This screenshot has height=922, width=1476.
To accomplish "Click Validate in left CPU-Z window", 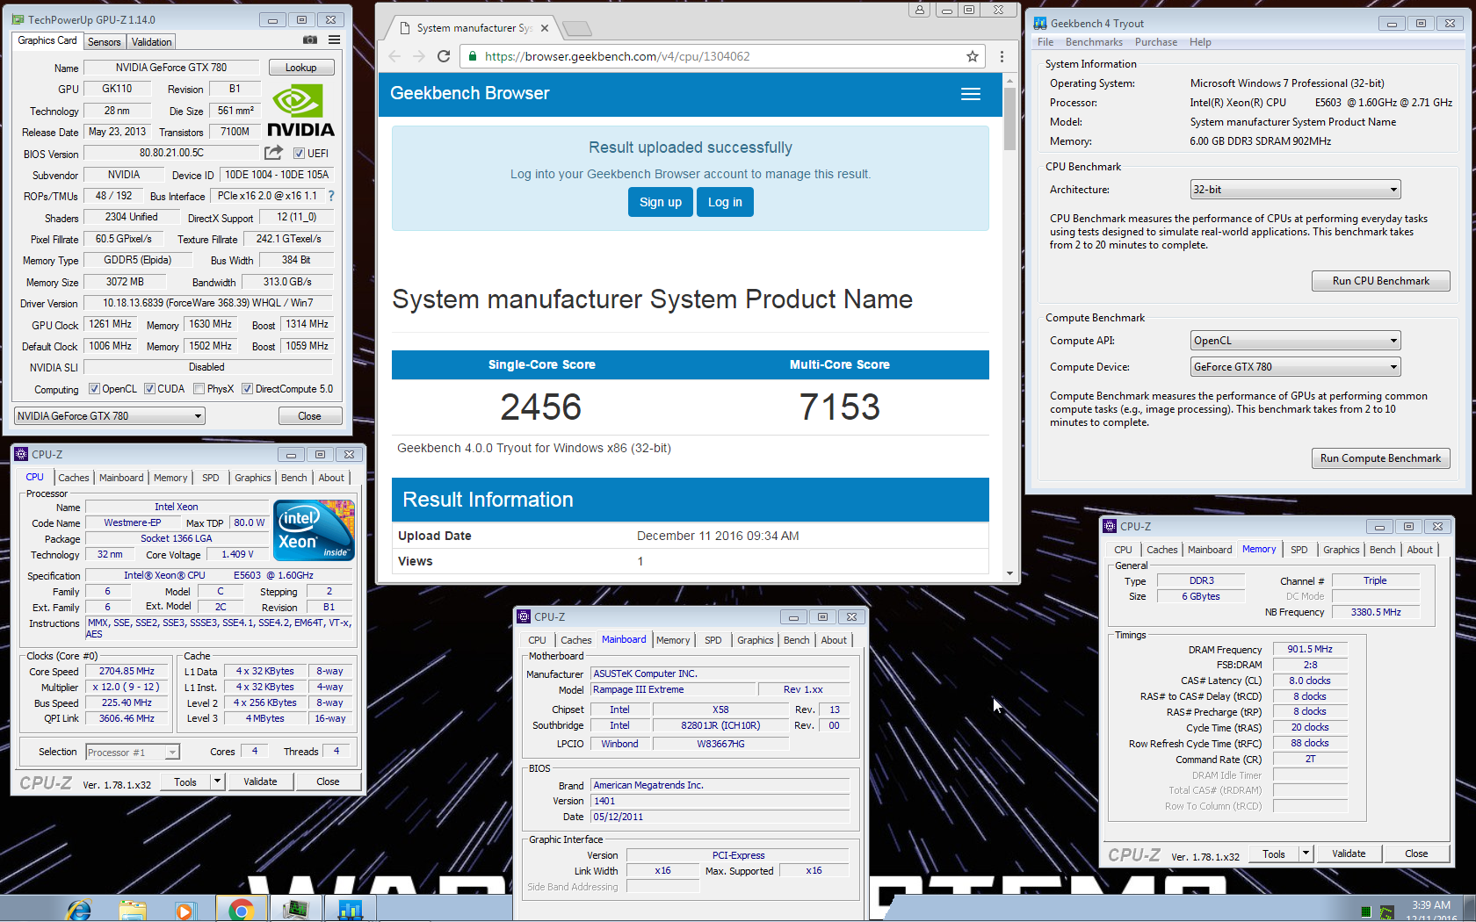I will tap(260, 782).
